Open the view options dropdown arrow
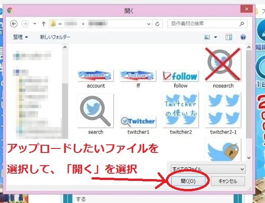 tap(216, 37)
